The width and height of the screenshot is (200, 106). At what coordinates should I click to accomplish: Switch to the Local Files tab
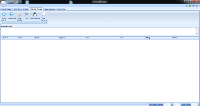tap(61, 9)
